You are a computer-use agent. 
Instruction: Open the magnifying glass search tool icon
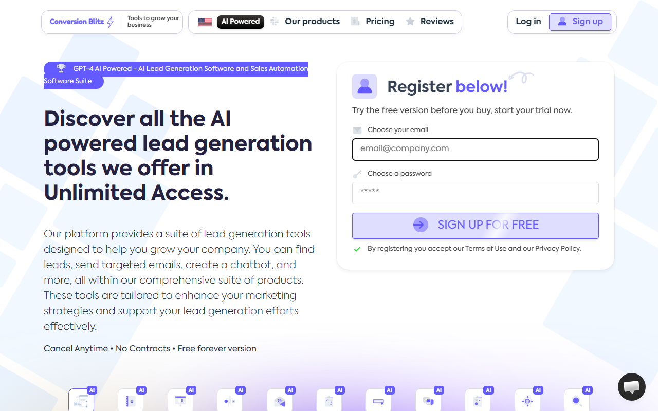pos(577,400)
